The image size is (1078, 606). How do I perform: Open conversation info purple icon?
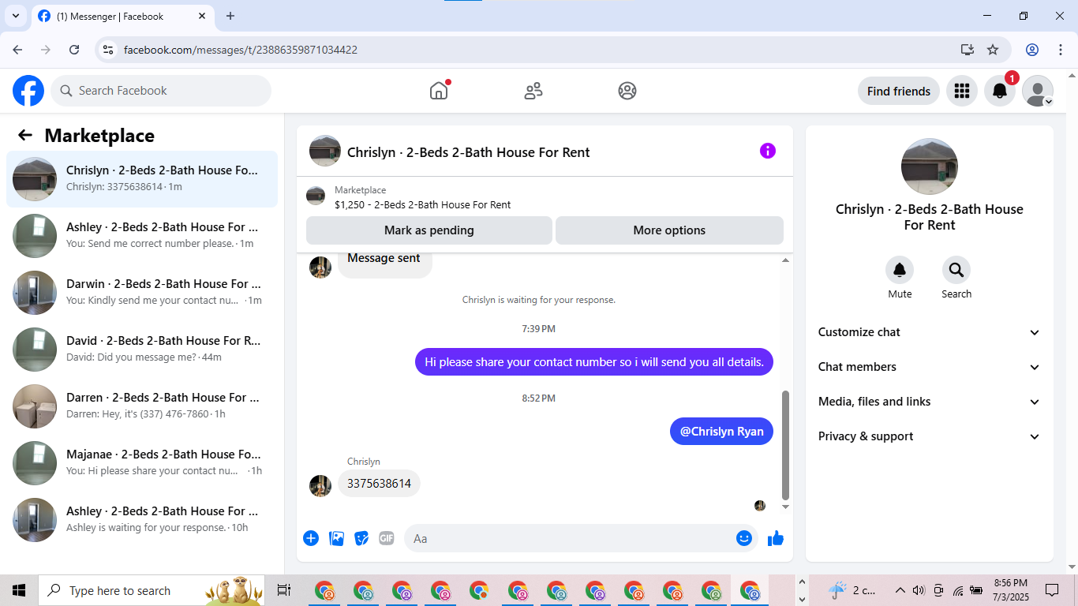pos(768,151)
